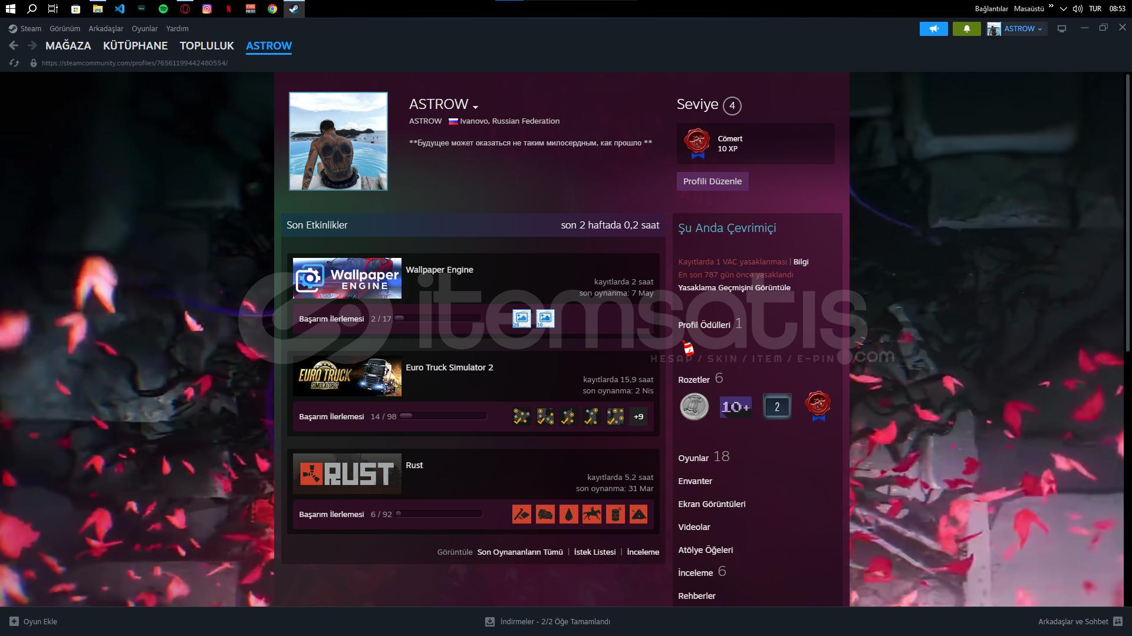Viewport: 1132px width, 636px height.
Task: Switch to the TOPLULUK tab
Action: click(x=207, y=45)
